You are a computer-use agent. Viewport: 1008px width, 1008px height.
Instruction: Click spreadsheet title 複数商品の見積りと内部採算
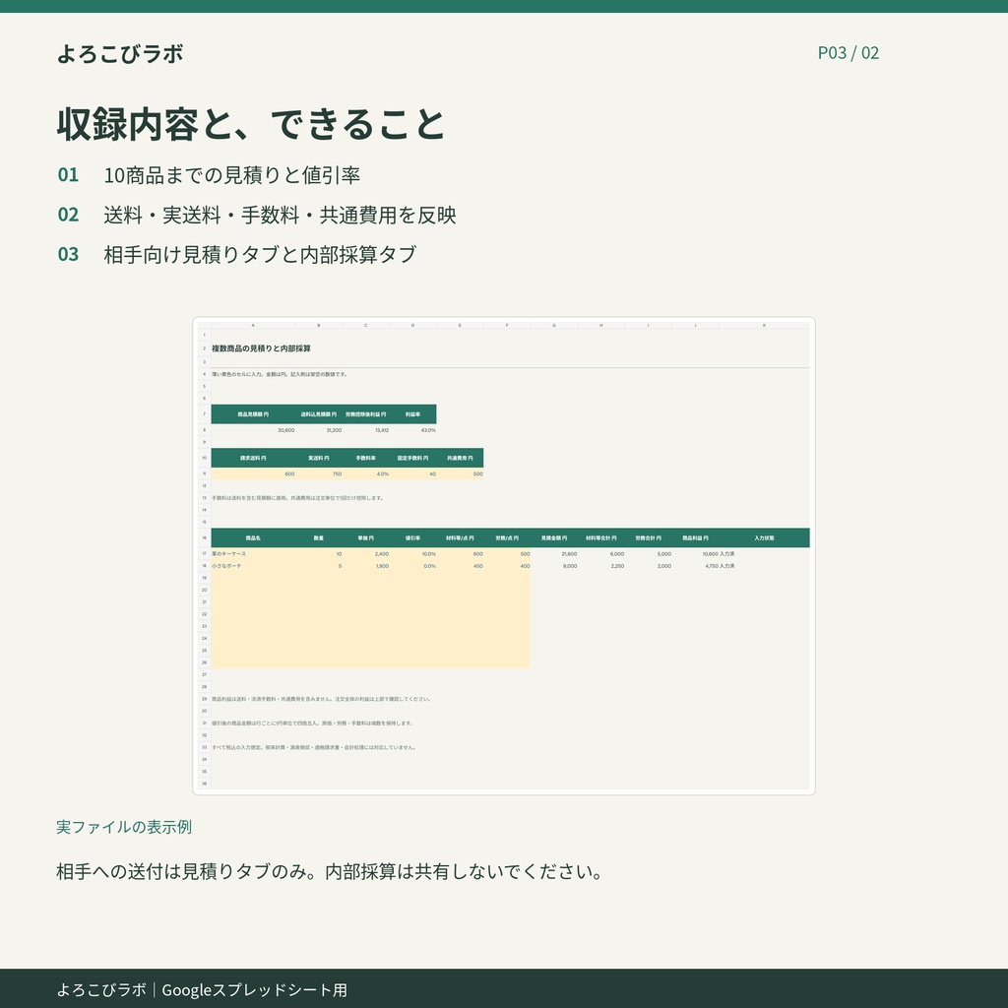(261, 348)
